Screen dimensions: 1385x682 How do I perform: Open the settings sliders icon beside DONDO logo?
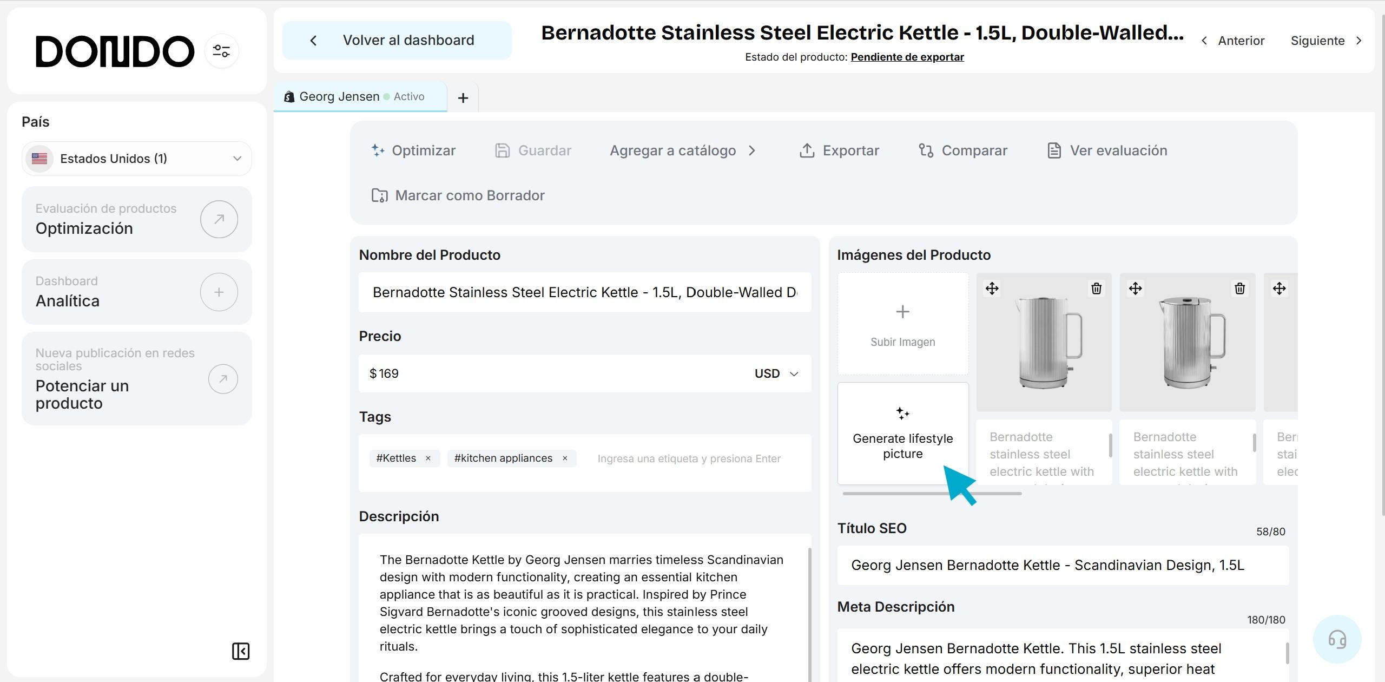[x=221, y=51]
